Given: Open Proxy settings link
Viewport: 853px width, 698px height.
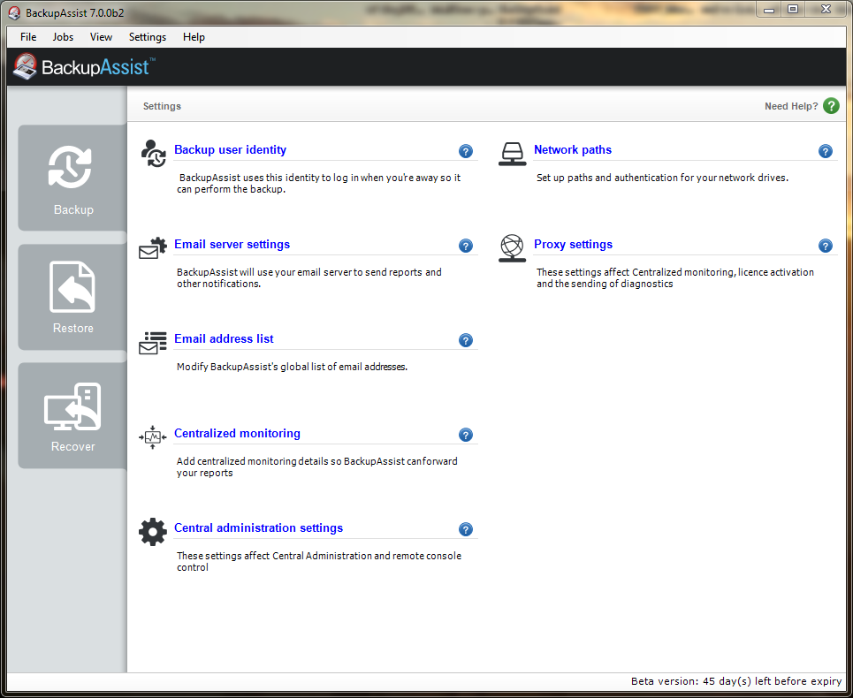Looking at the screenshot, I should tap(574, 244).
